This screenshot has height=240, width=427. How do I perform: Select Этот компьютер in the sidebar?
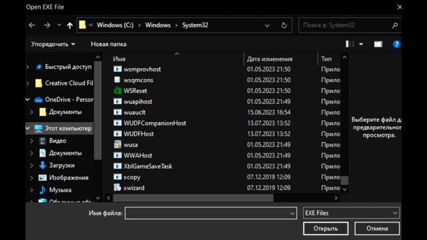pyautogui.click(x=68, y=128)
